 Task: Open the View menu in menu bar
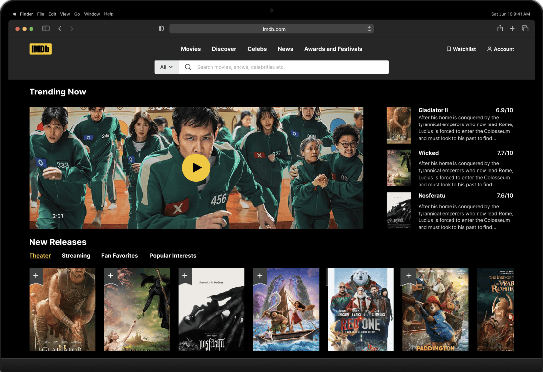[x=65, y=14]
